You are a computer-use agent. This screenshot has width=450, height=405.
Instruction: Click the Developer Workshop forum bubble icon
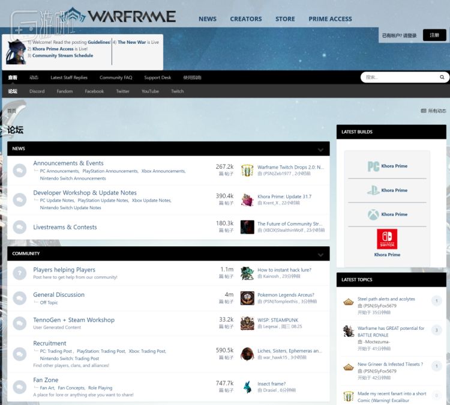(20, 199)
